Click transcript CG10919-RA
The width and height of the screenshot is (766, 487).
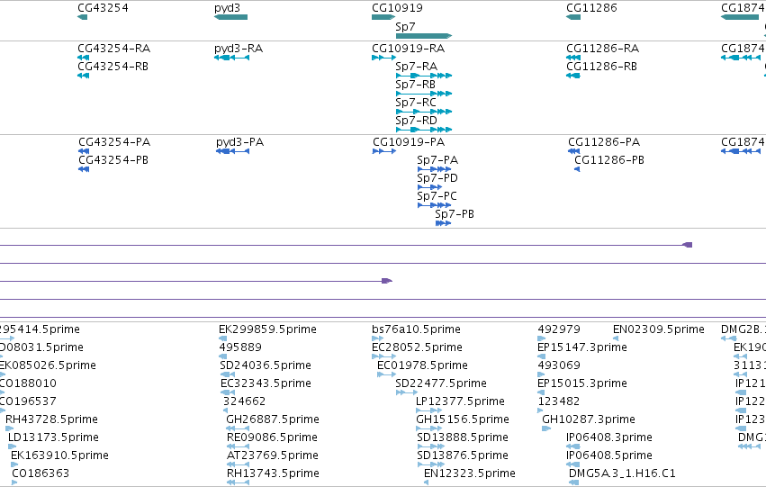coord(409,49)
